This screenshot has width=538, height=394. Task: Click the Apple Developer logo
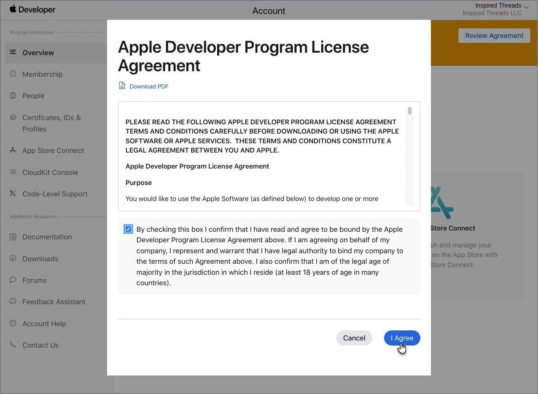coord(32,9)
